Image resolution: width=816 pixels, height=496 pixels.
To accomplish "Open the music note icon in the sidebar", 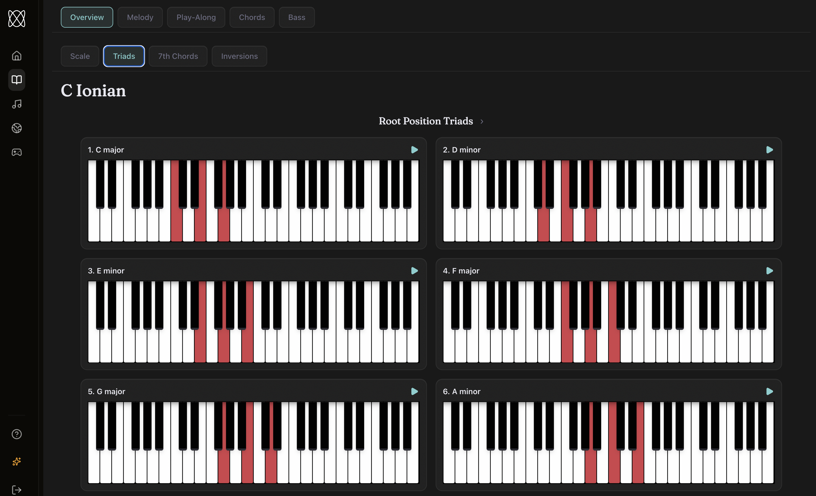I will [16, 104].
